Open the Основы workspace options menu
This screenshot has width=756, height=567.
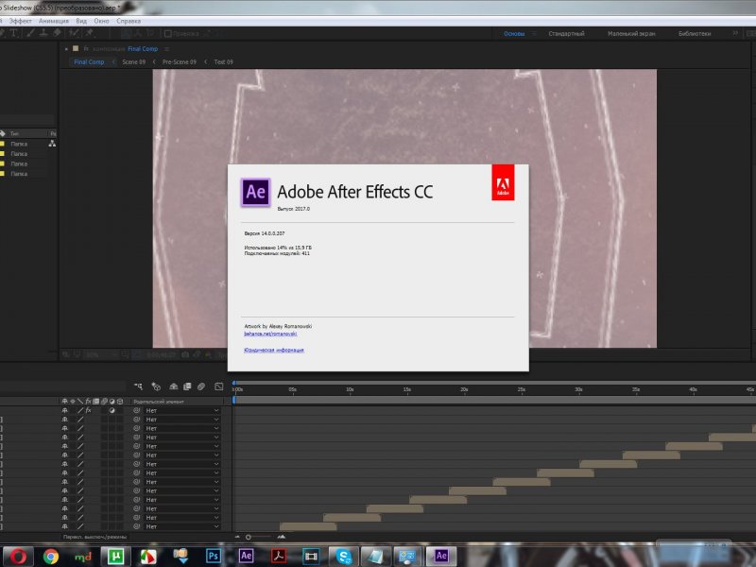coord(534,34)
